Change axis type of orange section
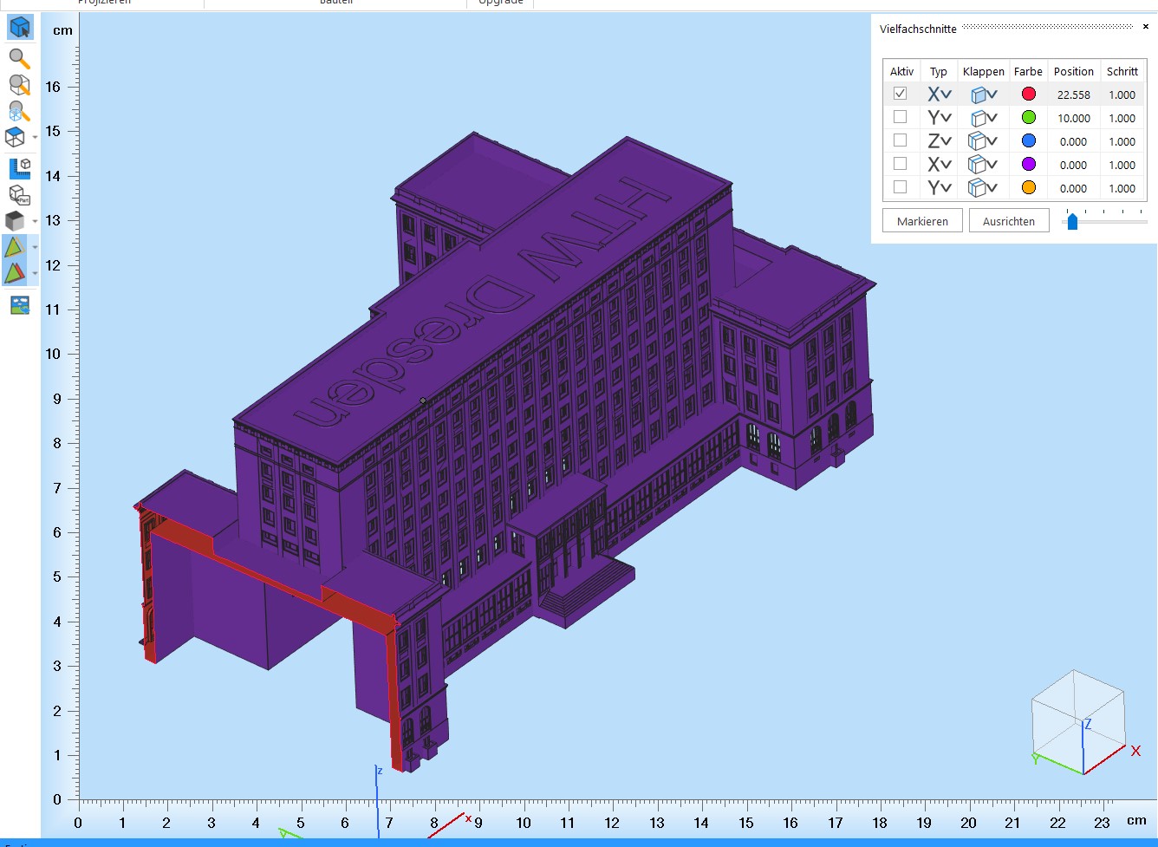Viewport: 1158px width, 847px height. [940, 188]
